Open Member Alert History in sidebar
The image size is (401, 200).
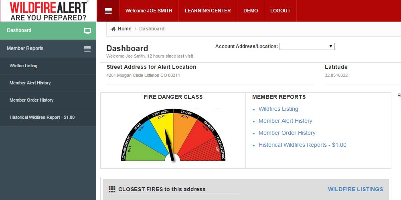30,83
